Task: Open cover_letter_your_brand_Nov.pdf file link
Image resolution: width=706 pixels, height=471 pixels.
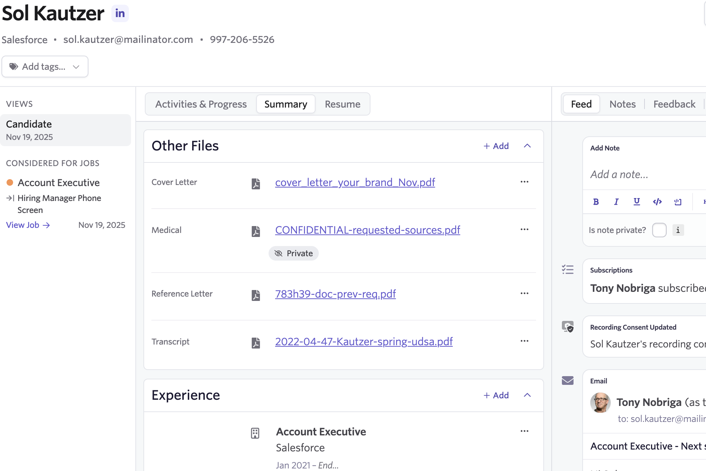Action: coord(355,182)
